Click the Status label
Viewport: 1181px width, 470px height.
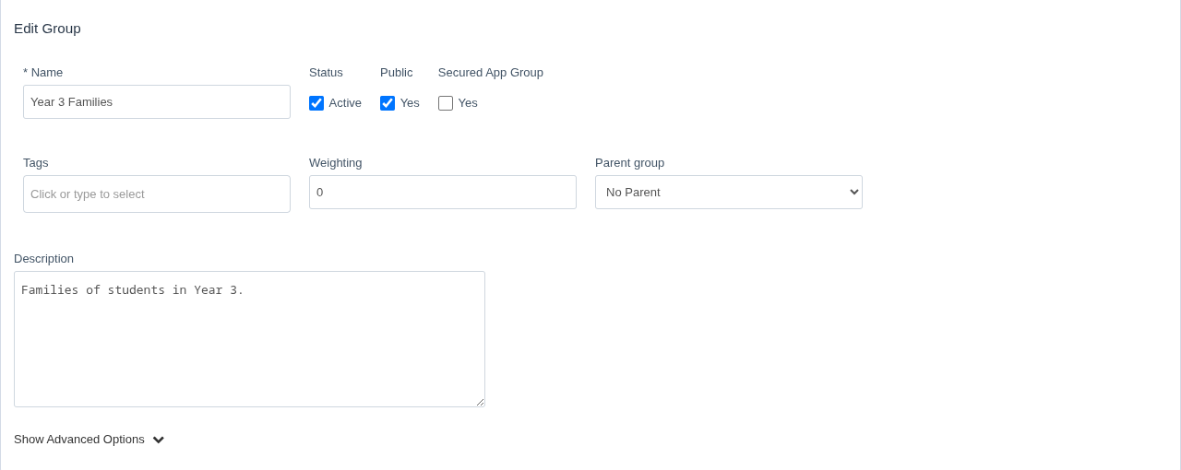pyautogui.click(x=326, y=73)
